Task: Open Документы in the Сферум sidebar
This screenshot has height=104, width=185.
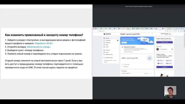Action: coord(111,42)
